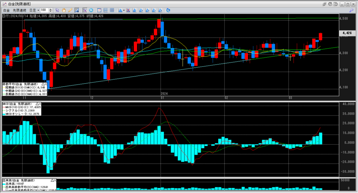Click the 長期線(52) green legend entry

pos(25,94)
